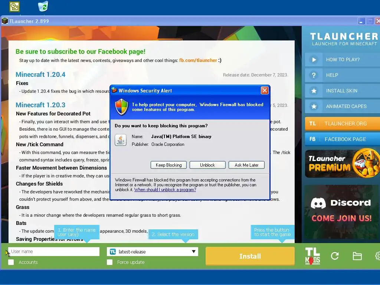The height and width of the screenshot is (285, 380).
Task: Click the question mark icon beside HELP
Action: click(x=314, y=75)
